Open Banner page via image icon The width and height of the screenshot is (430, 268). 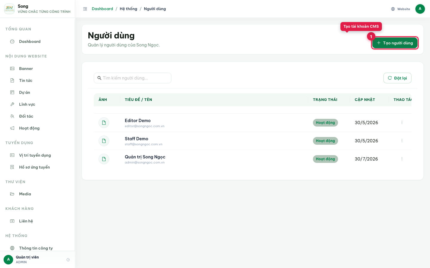click(12, 68)
